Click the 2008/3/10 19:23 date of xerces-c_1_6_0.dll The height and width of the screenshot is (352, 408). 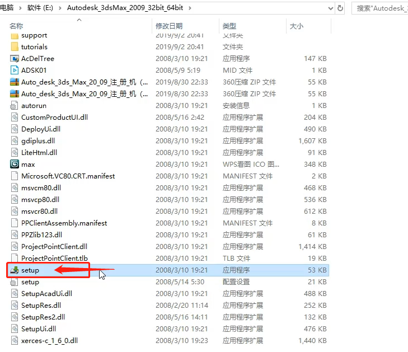pyautogui.click(x=182, y=341)
